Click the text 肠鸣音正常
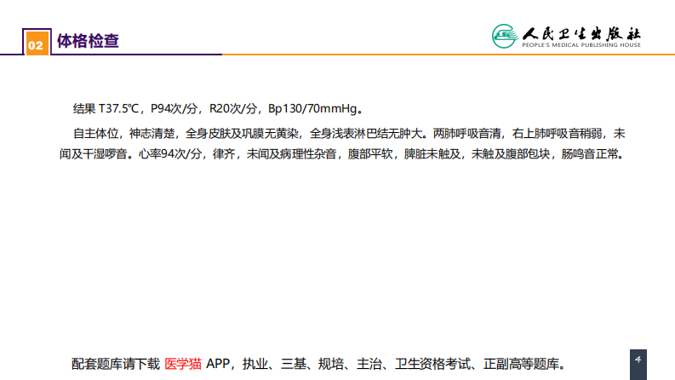The width and height of the screenshot is (675, 380). (x=589, y=154)
